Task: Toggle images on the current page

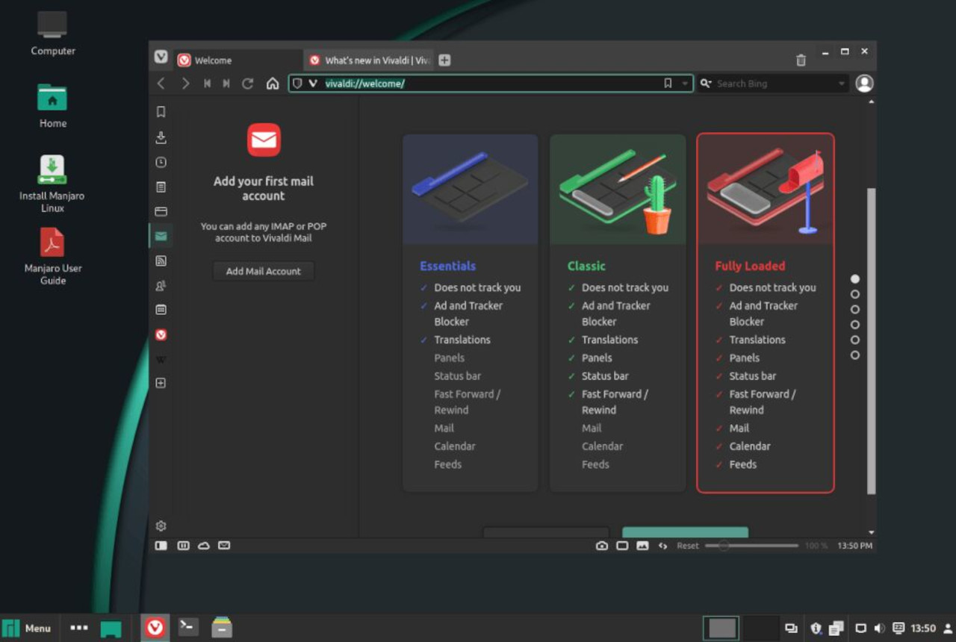Action: (x=643, y=546)
